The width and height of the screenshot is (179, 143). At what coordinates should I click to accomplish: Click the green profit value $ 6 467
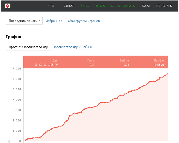coord(85,6)
